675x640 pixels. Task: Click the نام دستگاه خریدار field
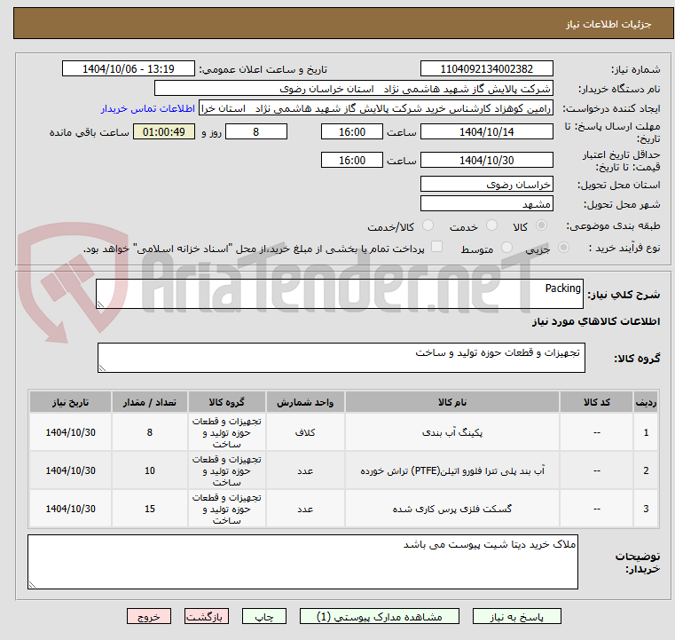(353, 88)
